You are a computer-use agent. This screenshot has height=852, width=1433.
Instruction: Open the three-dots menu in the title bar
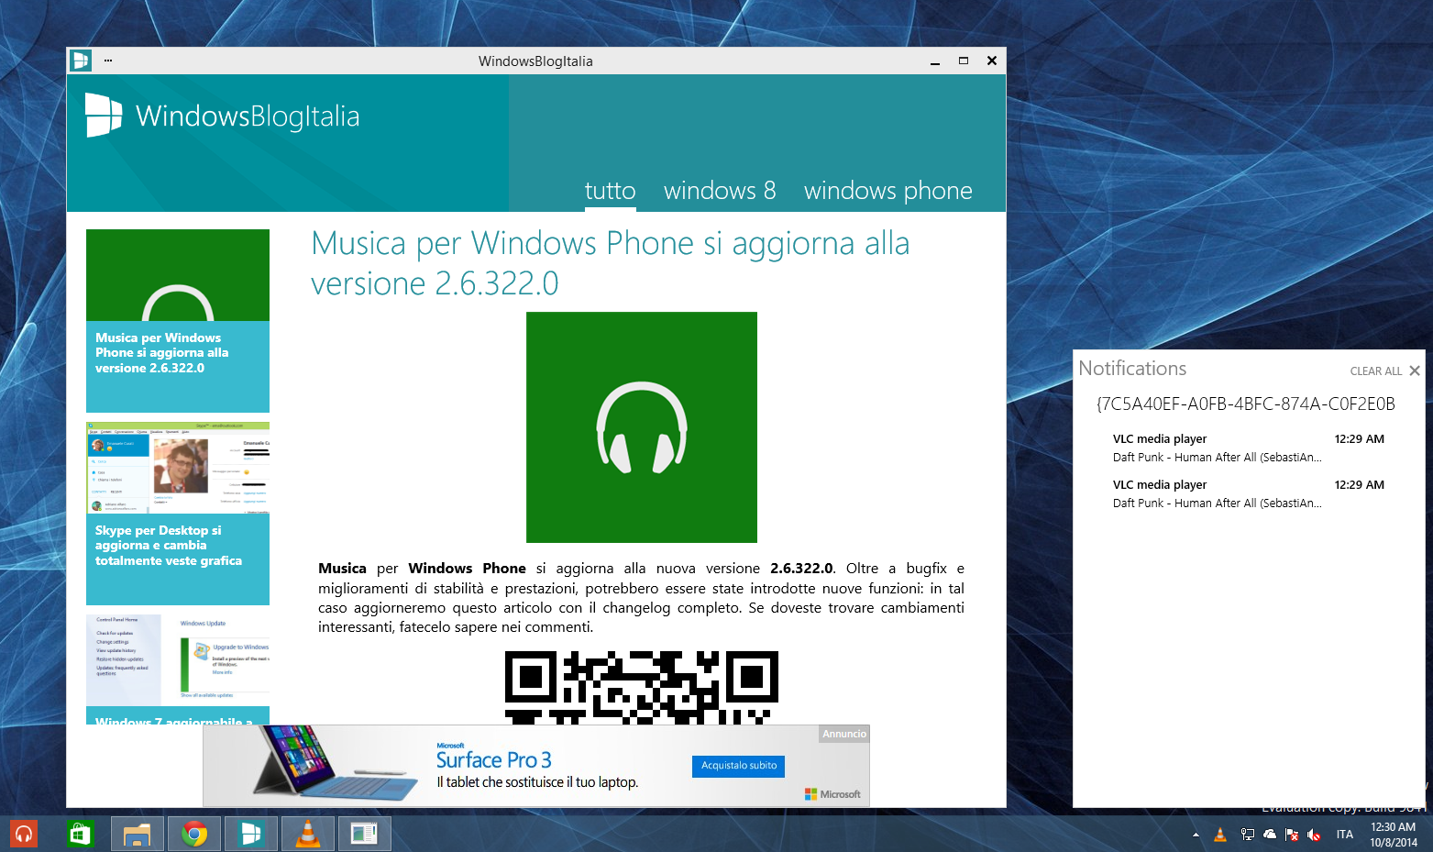point(108,61)
